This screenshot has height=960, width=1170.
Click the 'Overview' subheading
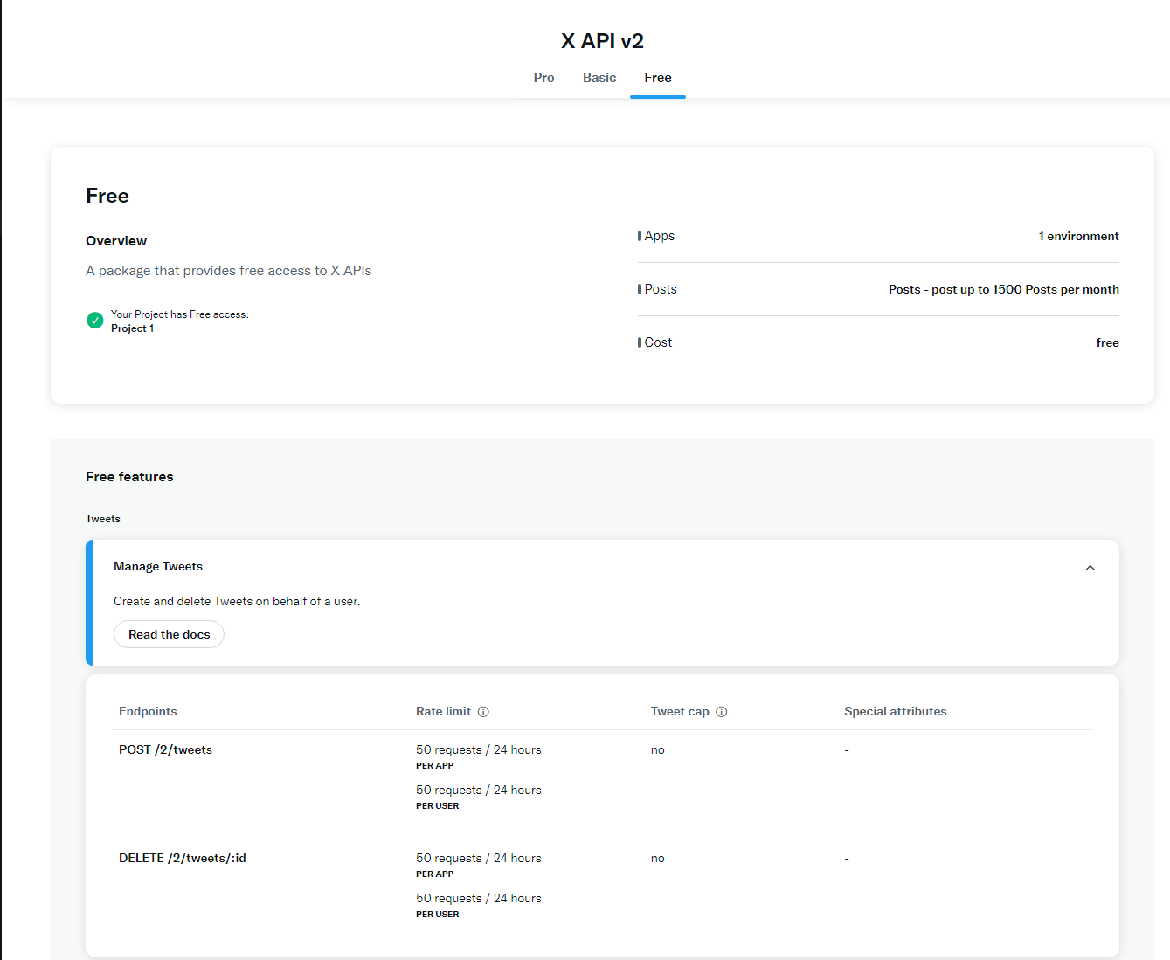pos(116,241)
